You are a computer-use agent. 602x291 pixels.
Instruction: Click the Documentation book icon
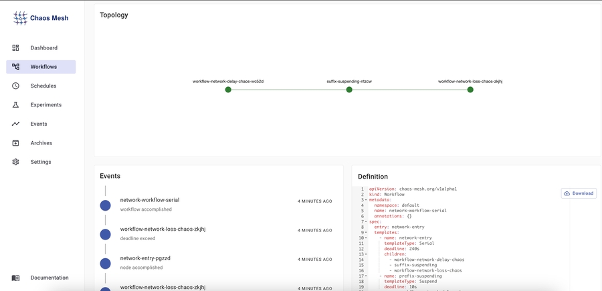[15, 278]
